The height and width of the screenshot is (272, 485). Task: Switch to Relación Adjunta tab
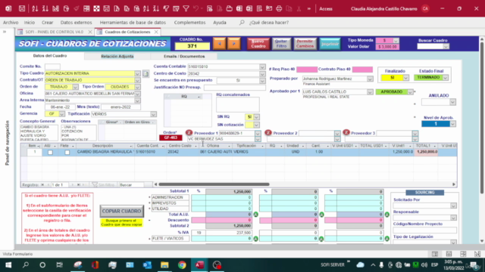(117, 57)
